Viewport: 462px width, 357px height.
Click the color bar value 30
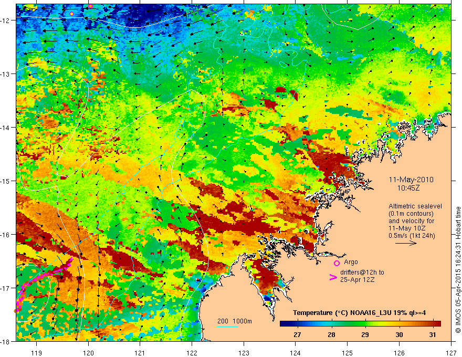[x=399, y=334]
